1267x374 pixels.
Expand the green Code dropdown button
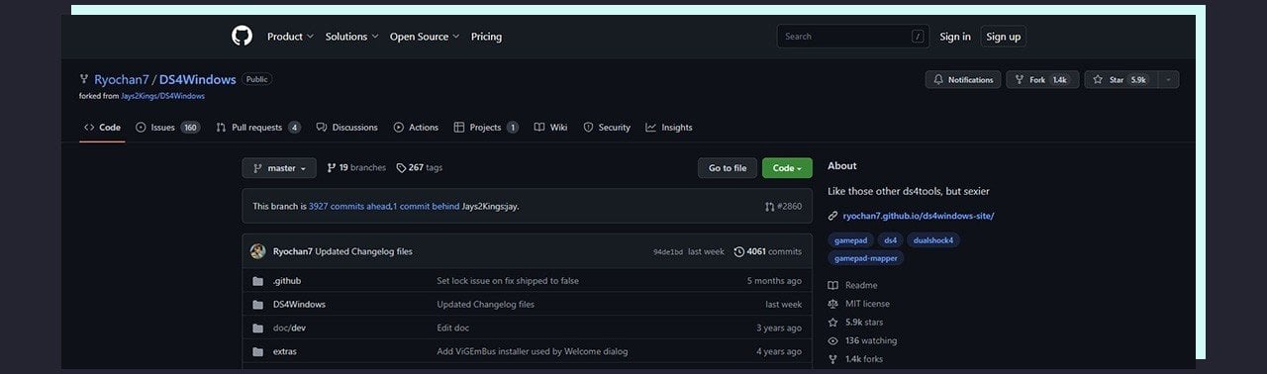[787, 168]
